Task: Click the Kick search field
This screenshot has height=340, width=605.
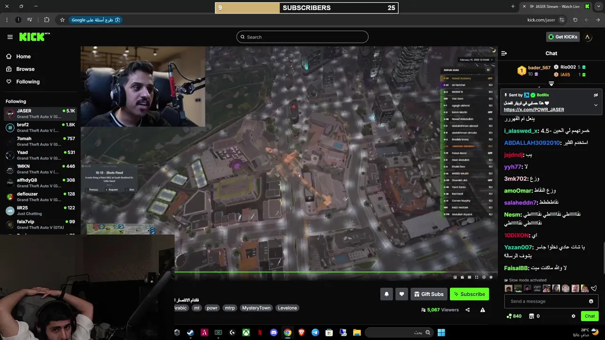Action: pyautogui.click(x=302, y=37)
